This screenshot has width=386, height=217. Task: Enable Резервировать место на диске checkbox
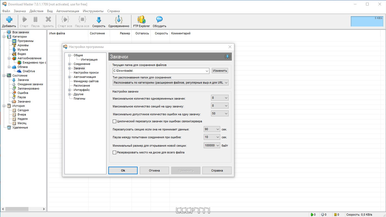tap(114, 152)
